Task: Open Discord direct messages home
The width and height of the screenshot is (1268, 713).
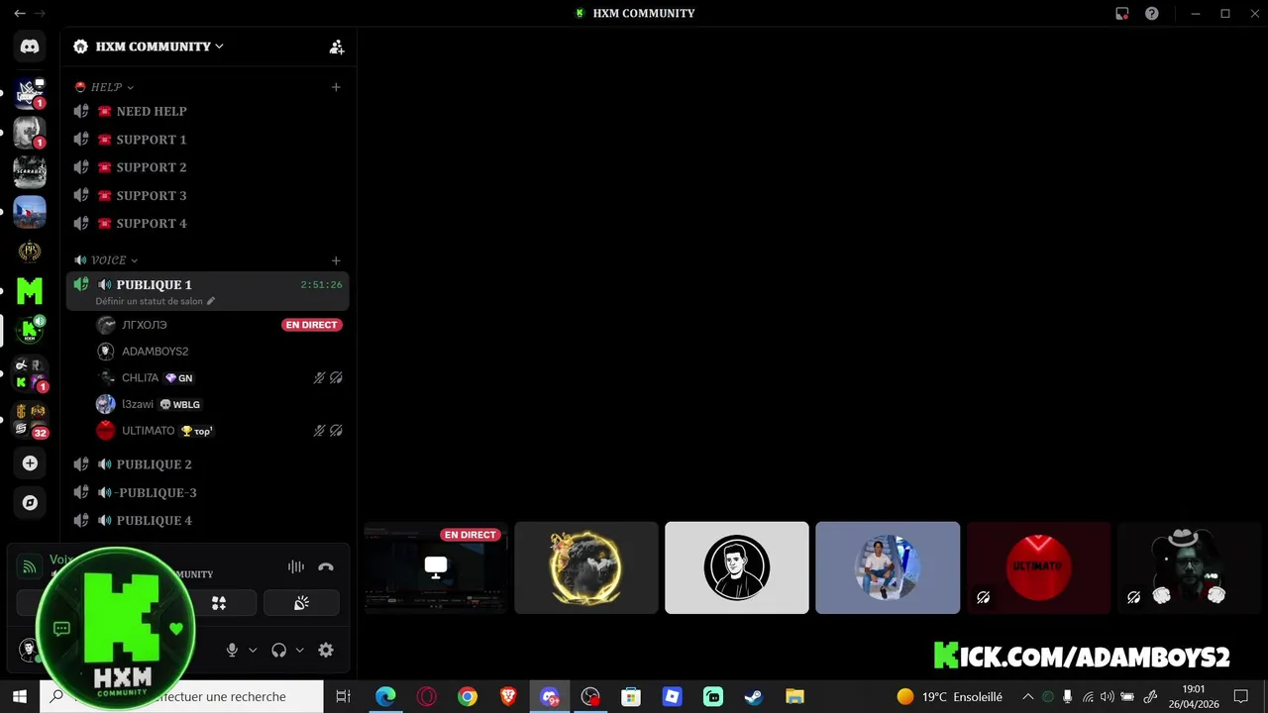Action: 30,47
